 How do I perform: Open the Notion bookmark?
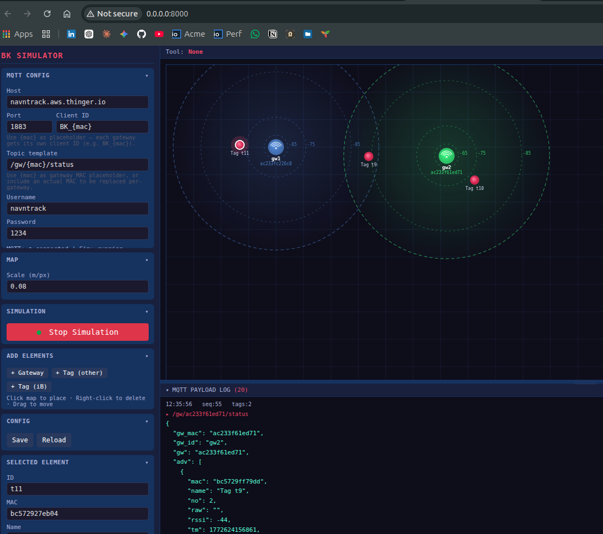click(273, 34)
